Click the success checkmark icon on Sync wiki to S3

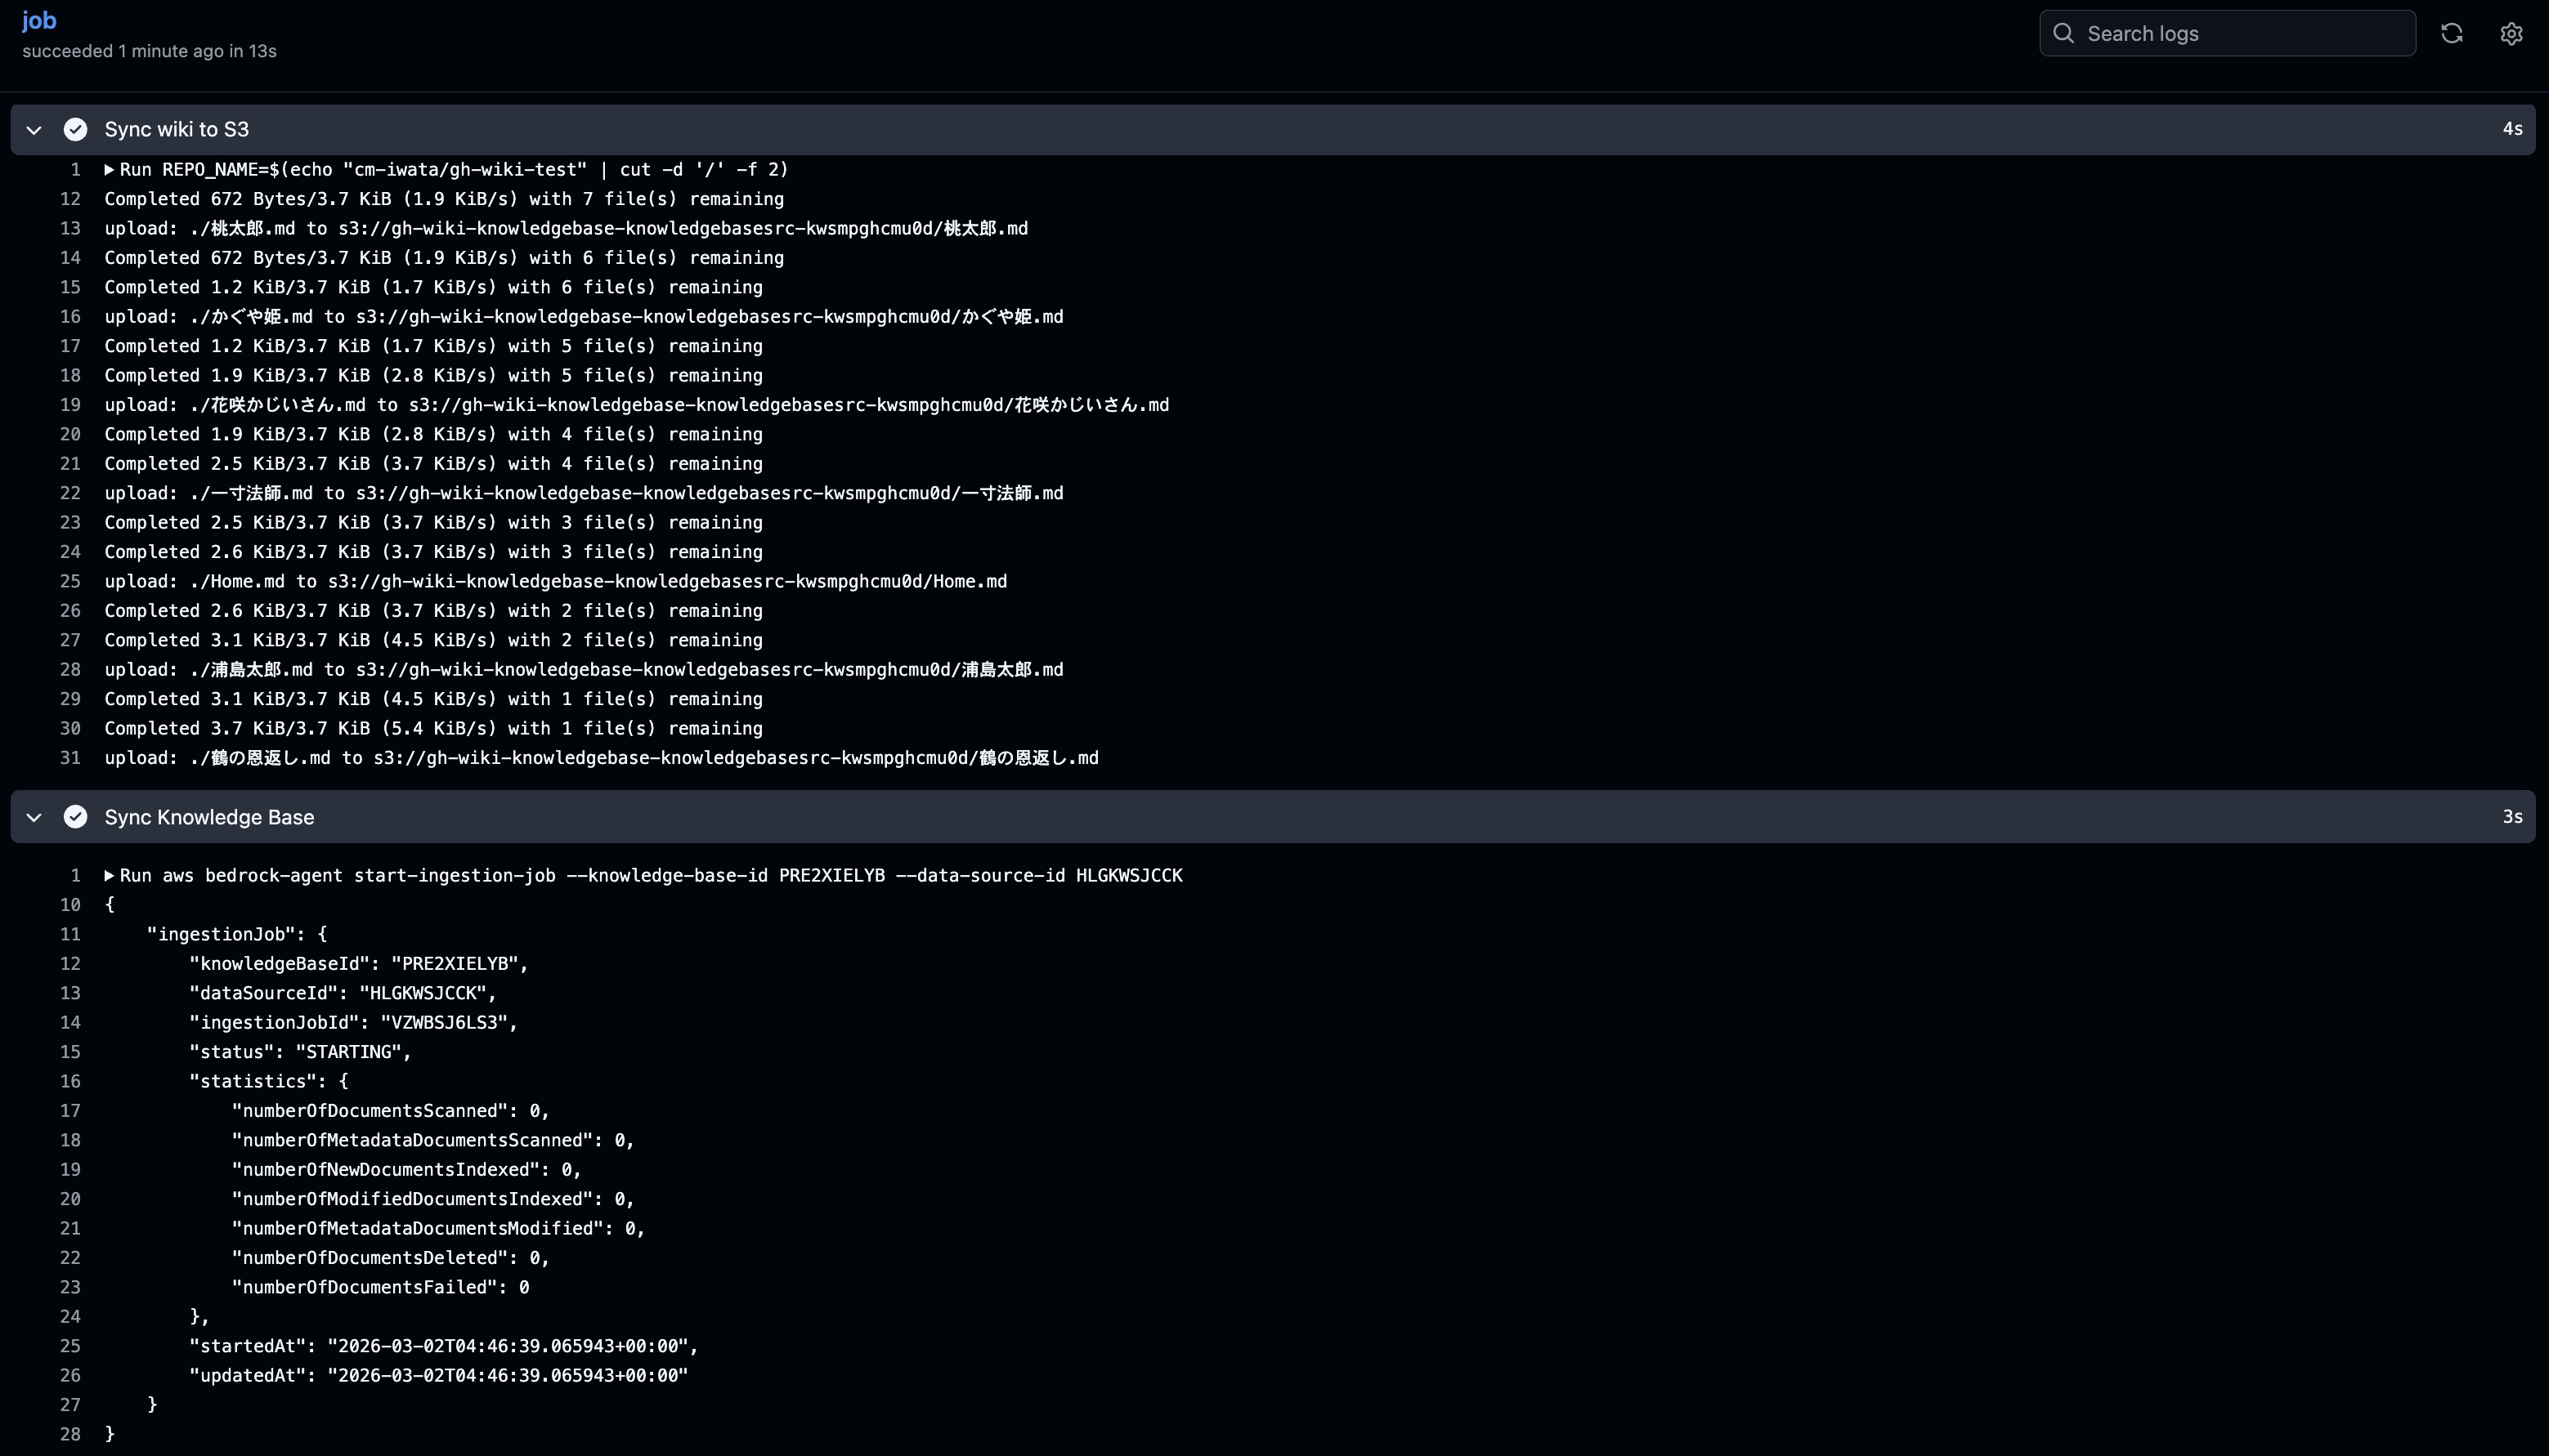tap(76, 129)
